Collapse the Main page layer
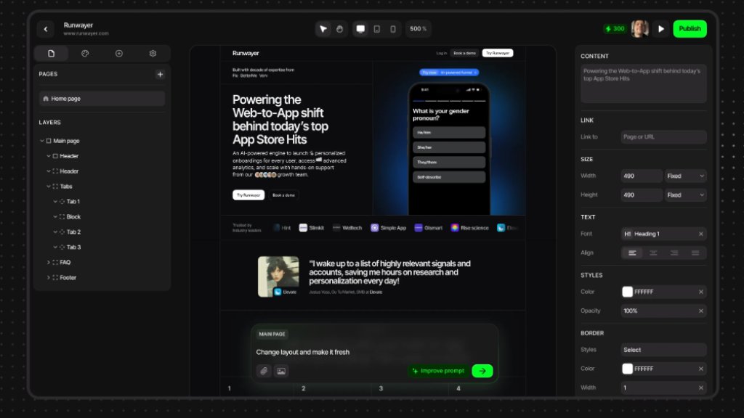The height and width of the screenshot is (418, 744). (x=41, y=141)
